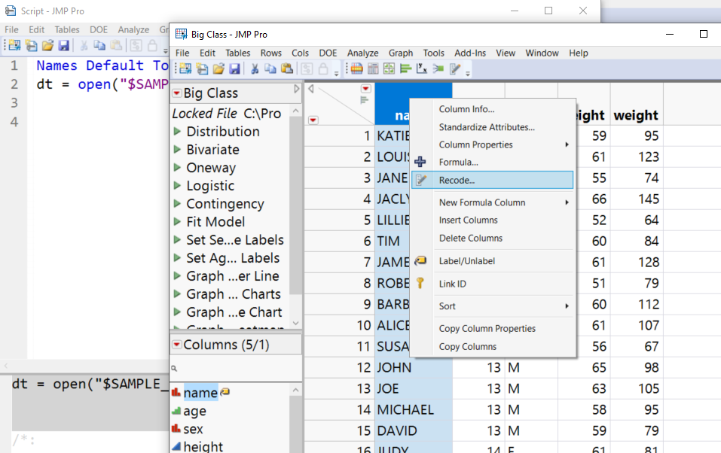Open the column header red triangle menu
721x453 pixels.
(365, 89)
